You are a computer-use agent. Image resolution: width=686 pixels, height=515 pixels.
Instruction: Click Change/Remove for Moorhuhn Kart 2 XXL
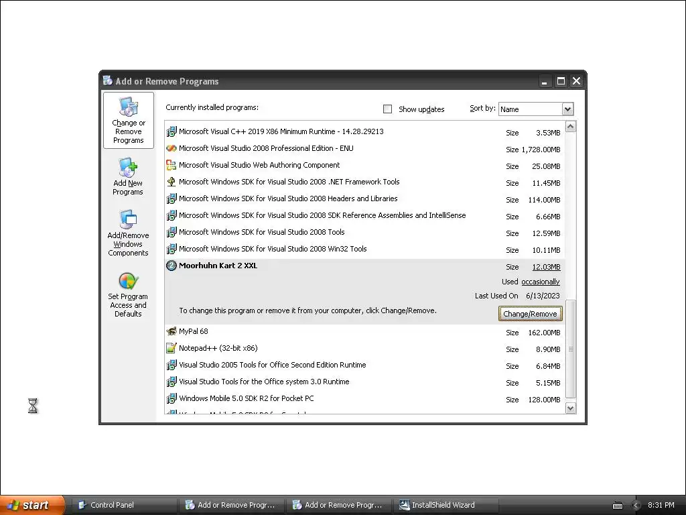[x=530, y=314]
